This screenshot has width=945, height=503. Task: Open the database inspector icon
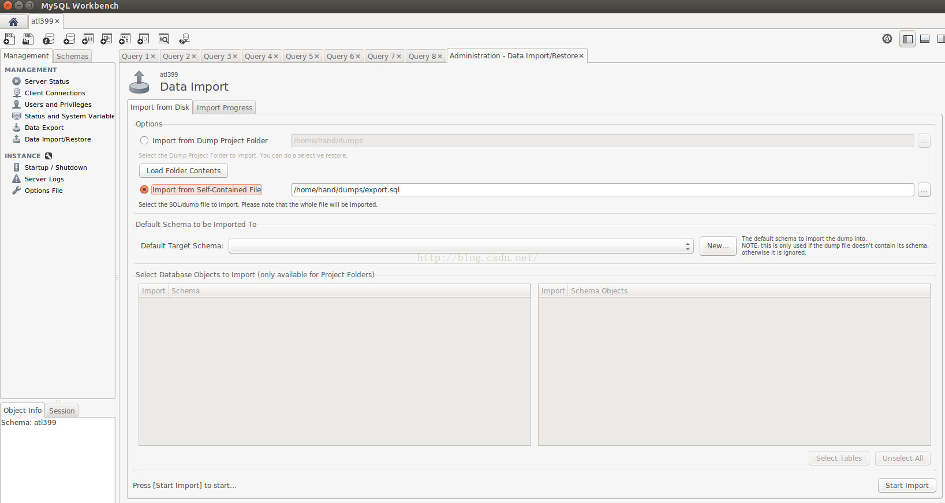pyautogui.click(x=48, y=39)
